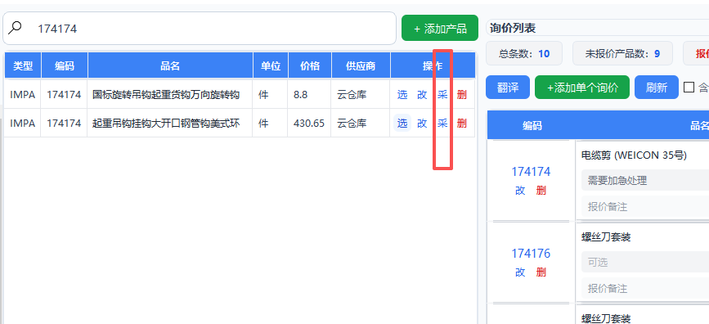
Task: Click 采 for 国标旋转吊钩 row
Action: (x=442, y=95)
